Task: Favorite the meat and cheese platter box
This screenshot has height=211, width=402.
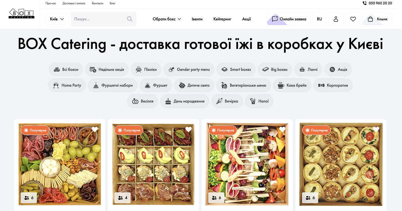Action: [x=95, y=130]
